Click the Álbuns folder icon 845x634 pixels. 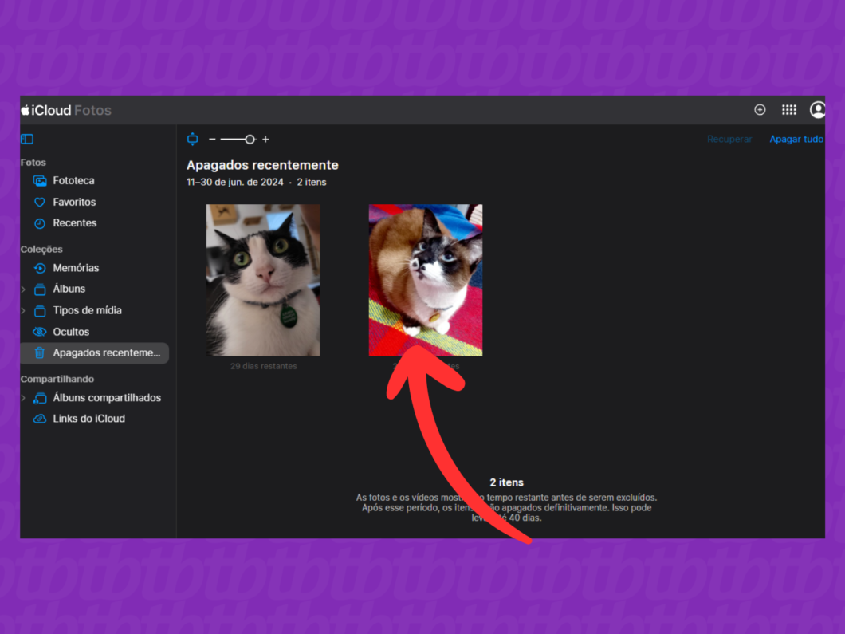pos(40,289)
